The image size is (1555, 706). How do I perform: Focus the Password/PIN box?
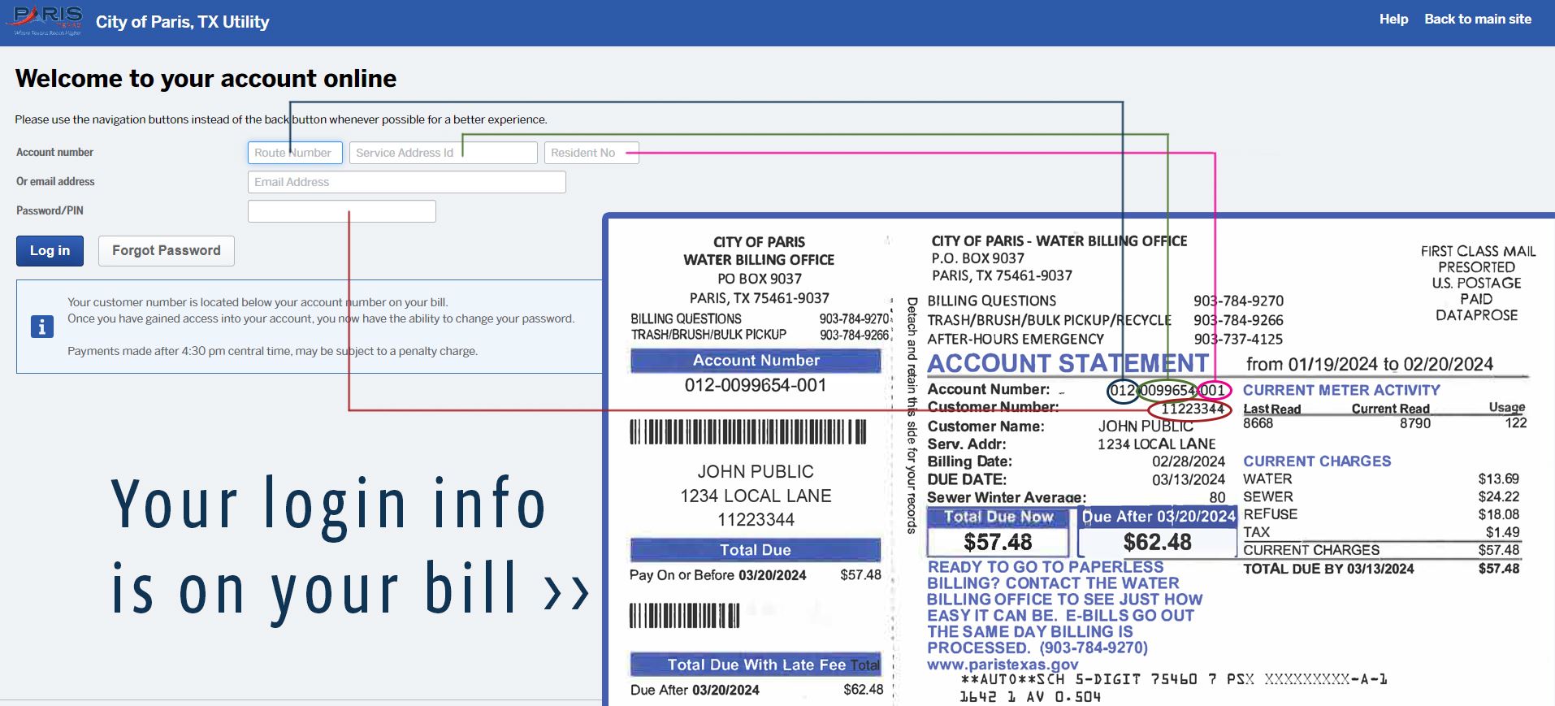click(x=341, y=211)
